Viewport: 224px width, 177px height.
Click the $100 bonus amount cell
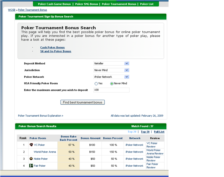click(x=91, y=145)
